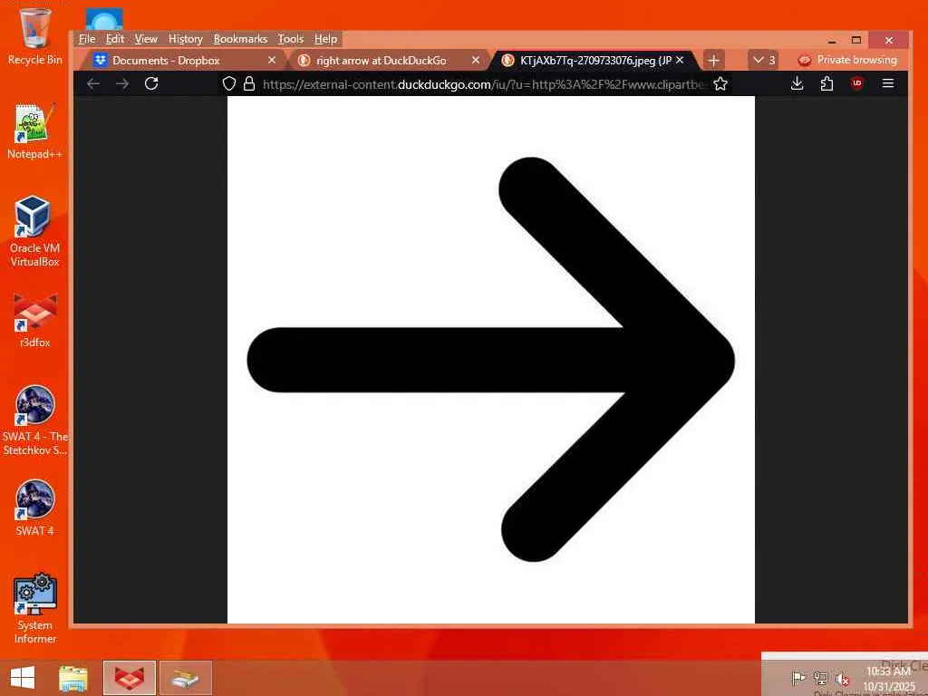Switch to the Documents - Dropbox tab
The image size is (928, 696).
pyautogui.click(x=186, y=61)
